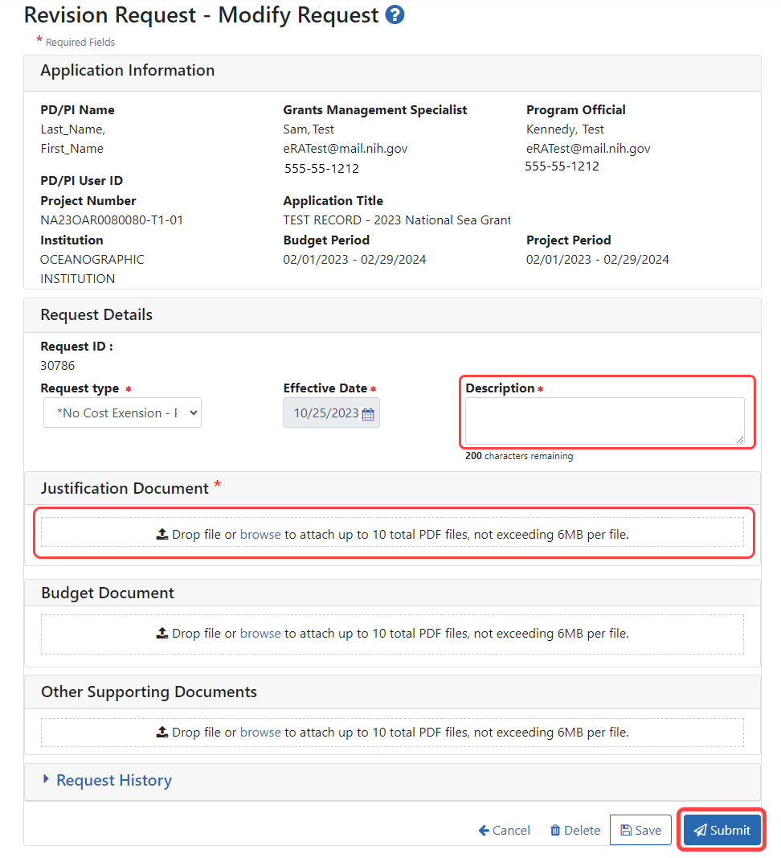
Task: Browse for a Justification Document file
Action: coord(260,534)
